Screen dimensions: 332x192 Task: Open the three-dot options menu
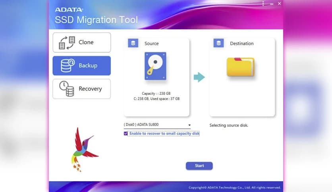coord(263,4)
